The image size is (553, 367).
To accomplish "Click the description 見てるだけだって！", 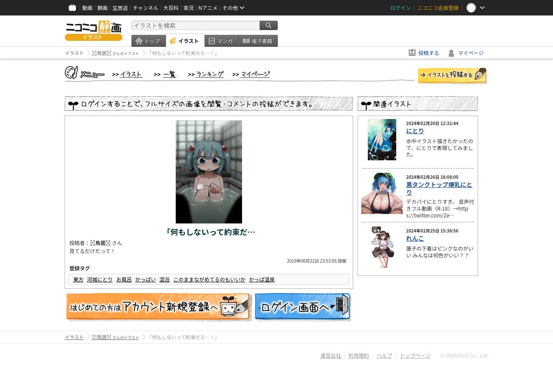I will [93, 251].
